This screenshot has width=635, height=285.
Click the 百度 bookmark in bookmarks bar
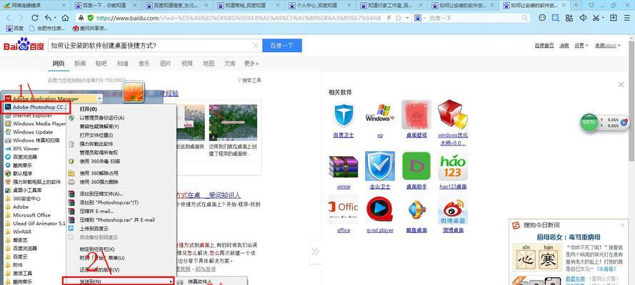16,28
